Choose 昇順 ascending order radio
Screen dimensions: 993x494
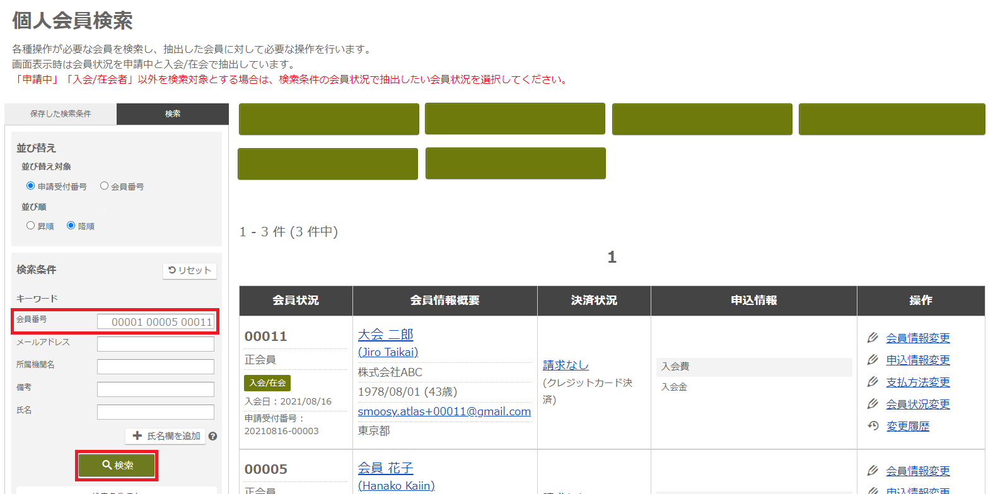(30, 226)
